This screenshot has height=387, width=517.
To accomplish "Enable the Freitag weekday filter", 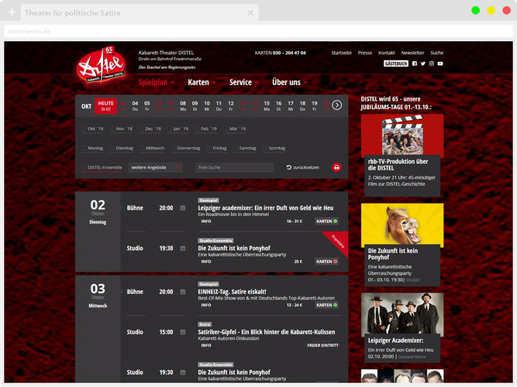I will pos(209,148).
